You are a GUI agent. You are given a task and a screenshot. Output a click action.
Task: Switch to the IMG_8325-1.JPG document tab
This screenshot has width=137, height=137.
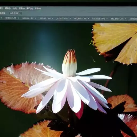point(117,19)
